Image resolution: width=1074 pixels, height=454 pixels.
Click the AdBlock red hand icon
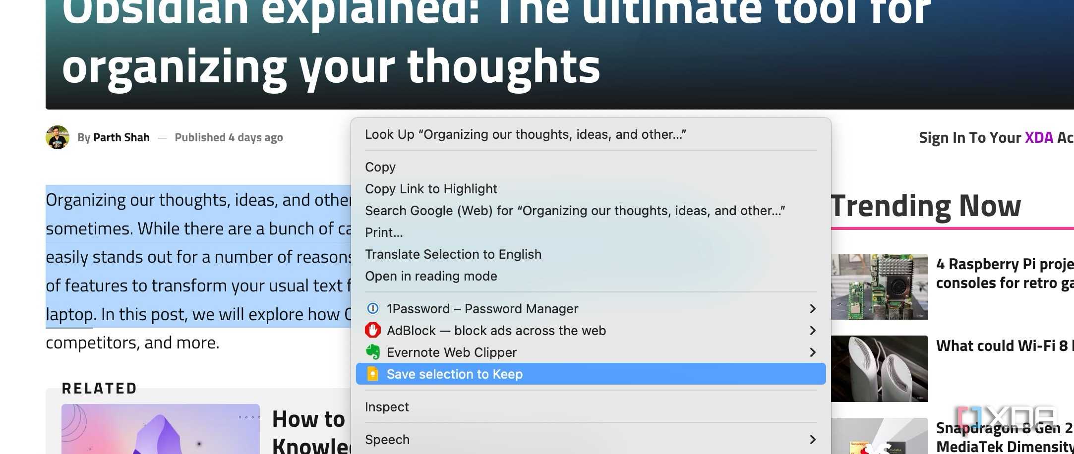click(372, 330)
